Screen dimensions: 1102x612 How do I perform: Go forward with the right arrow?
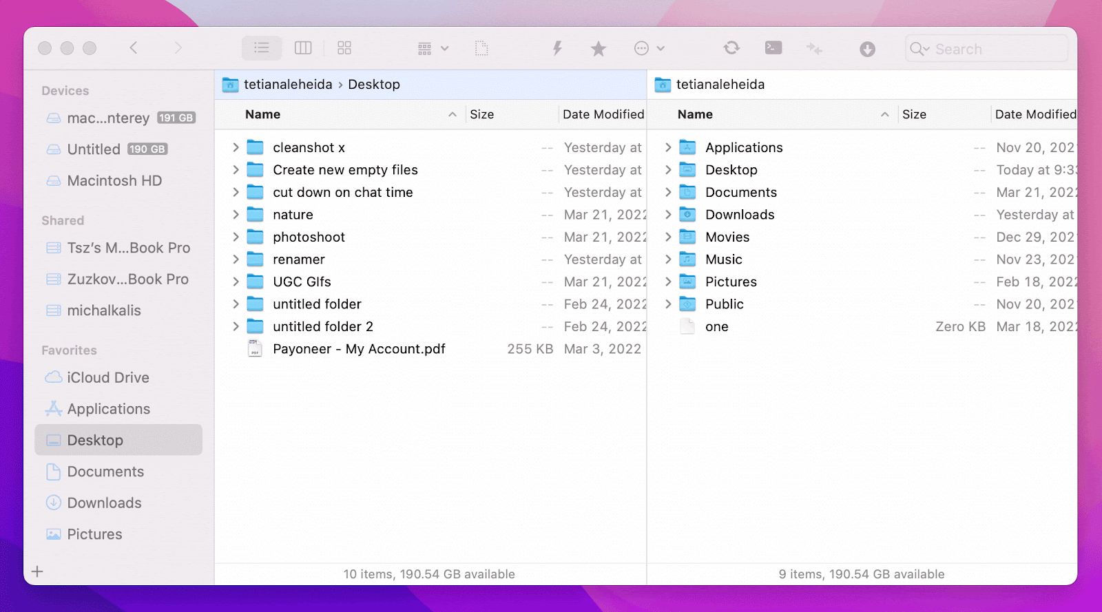[178, 48]
